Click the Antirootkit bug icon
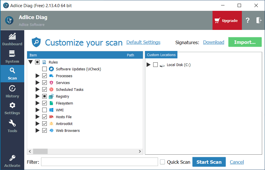The image size is (265, 170). (51, 124)
